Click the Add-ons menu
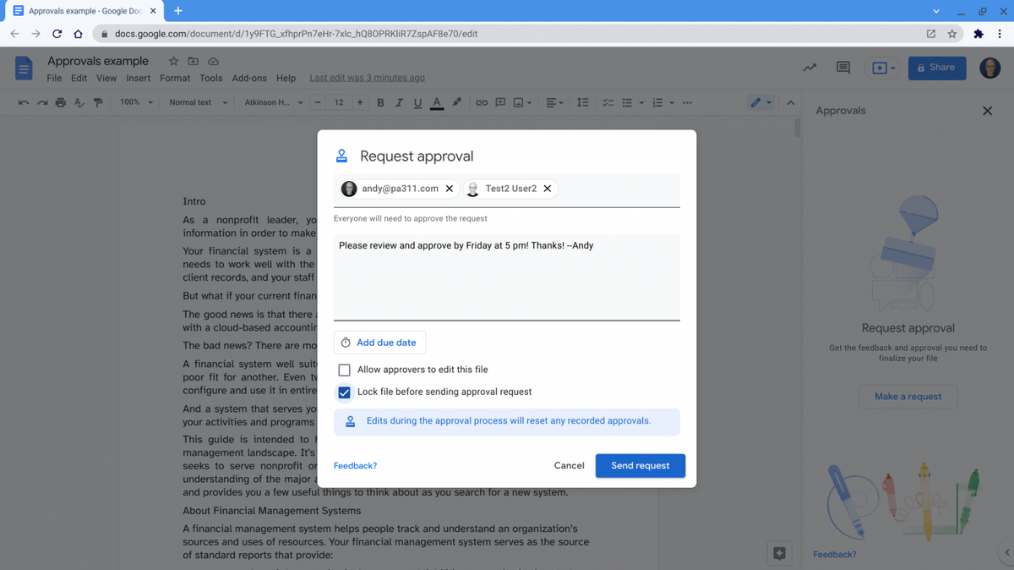This screenshot has height=570, width=1014. tap(248, 77)
